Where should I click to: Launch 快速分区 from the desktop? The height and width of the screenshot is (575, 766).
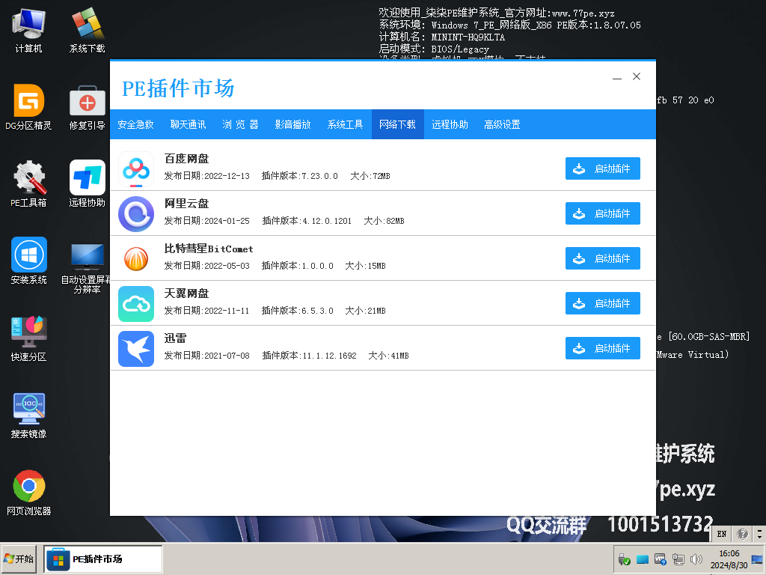coord(28,338)
